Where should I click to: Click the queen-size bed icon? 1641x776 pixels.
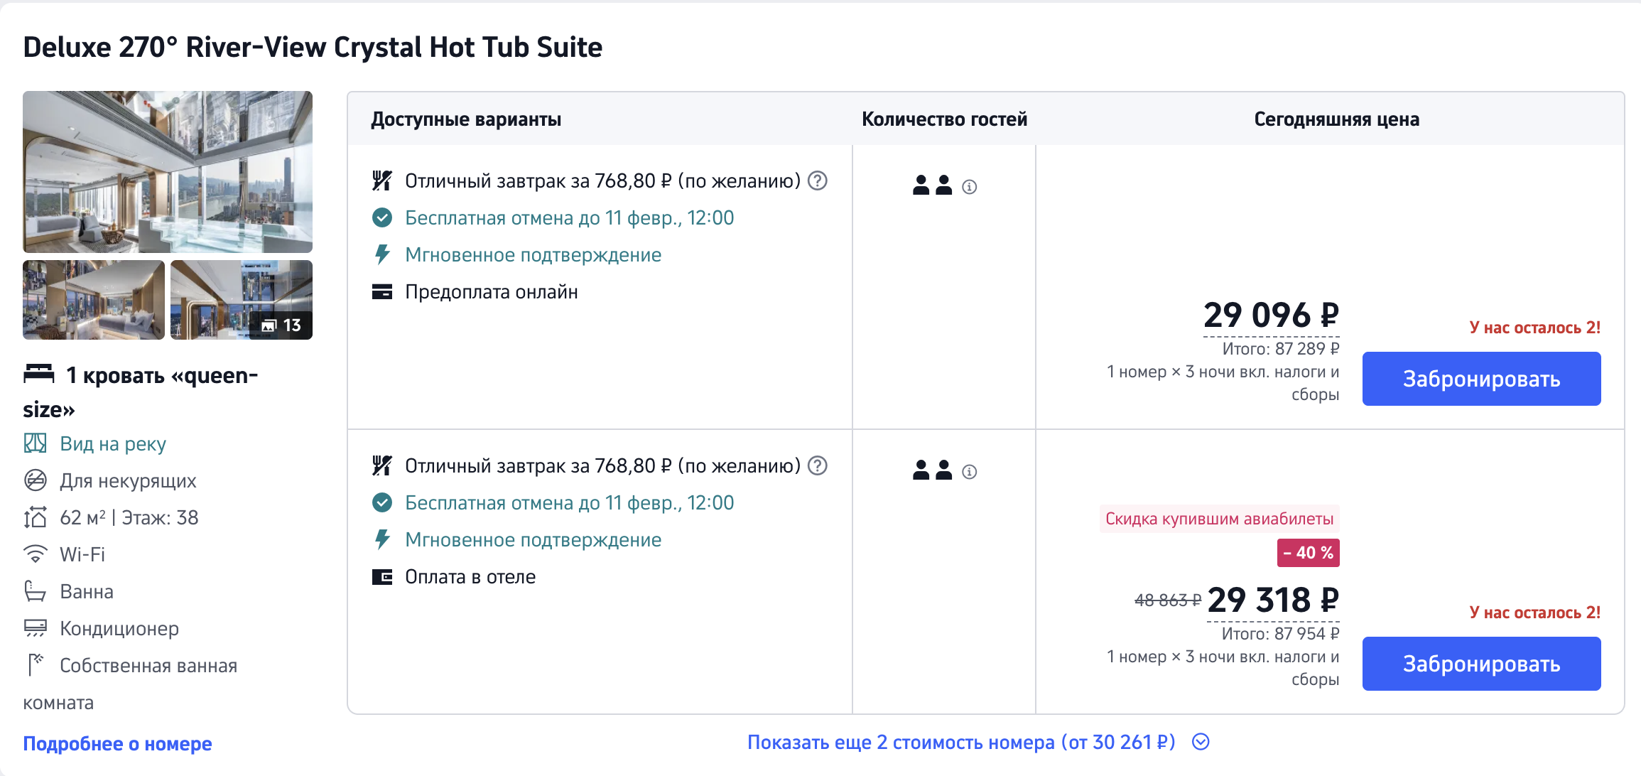pos(38,373)
